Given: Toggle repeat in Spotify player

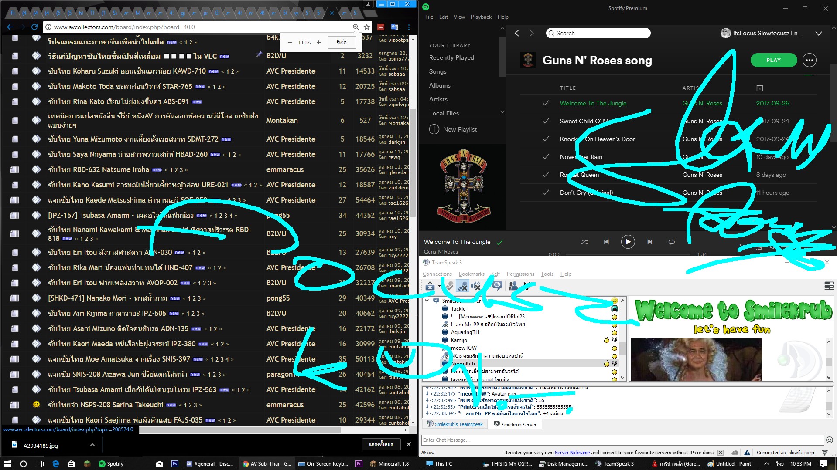Looking at the screenshot, I should 671,242.
